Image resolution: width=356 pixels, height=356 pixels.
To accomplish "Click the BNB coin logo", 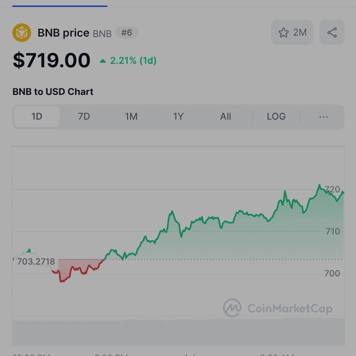I will pyautogui.click(x=22, y=33).
